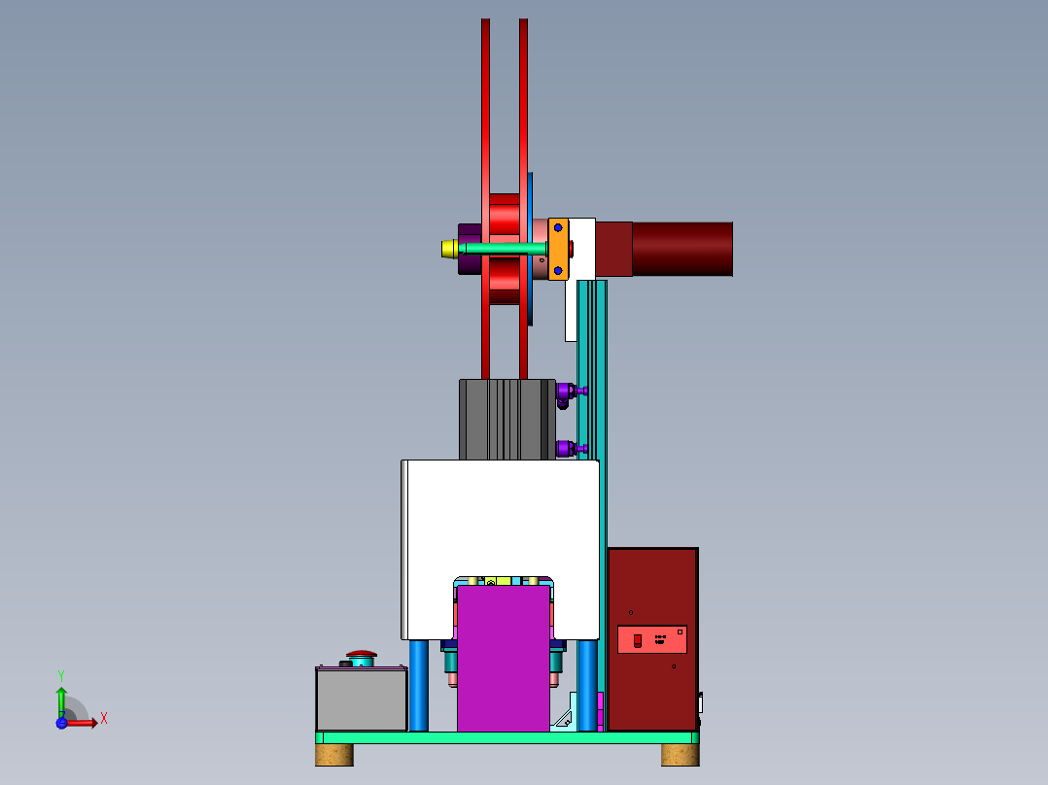1048x785 pixels.
Task: Click the red X axis arrow of the triad
Action: click(84, 723)
